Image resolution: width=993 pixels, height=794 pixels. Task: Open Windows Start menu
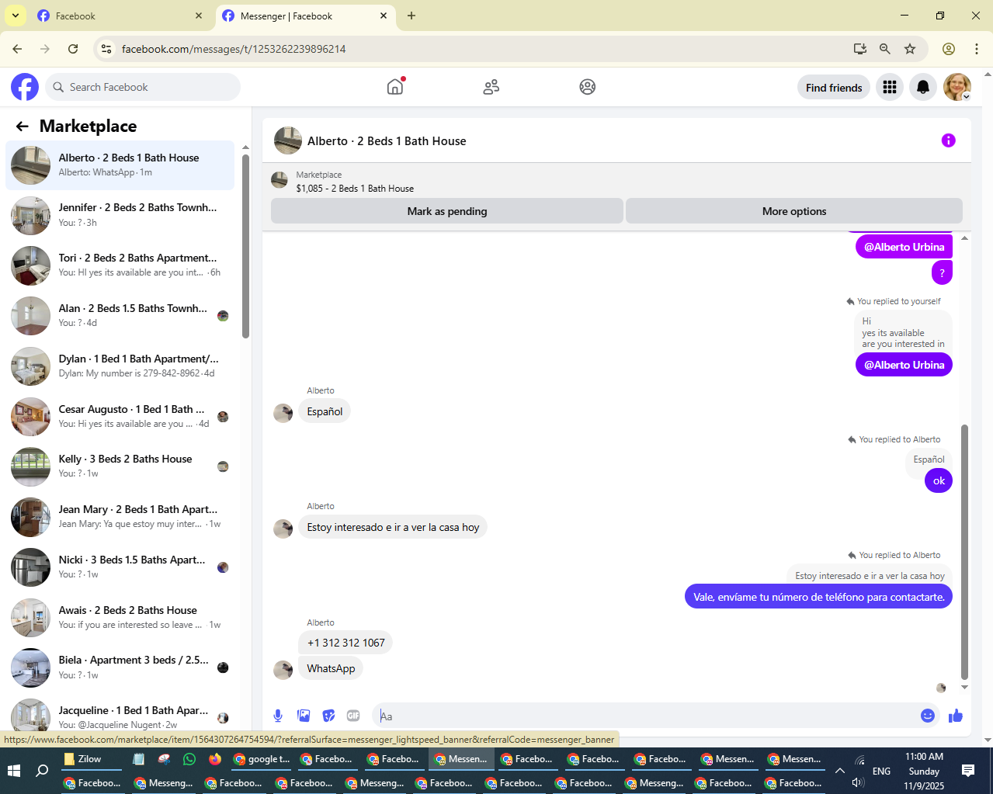pos(14,771)
